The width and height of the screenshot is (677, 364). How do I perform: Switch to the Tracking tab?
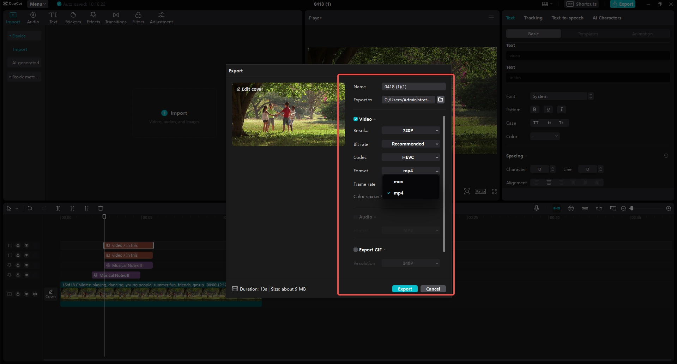tap(533, 18)
